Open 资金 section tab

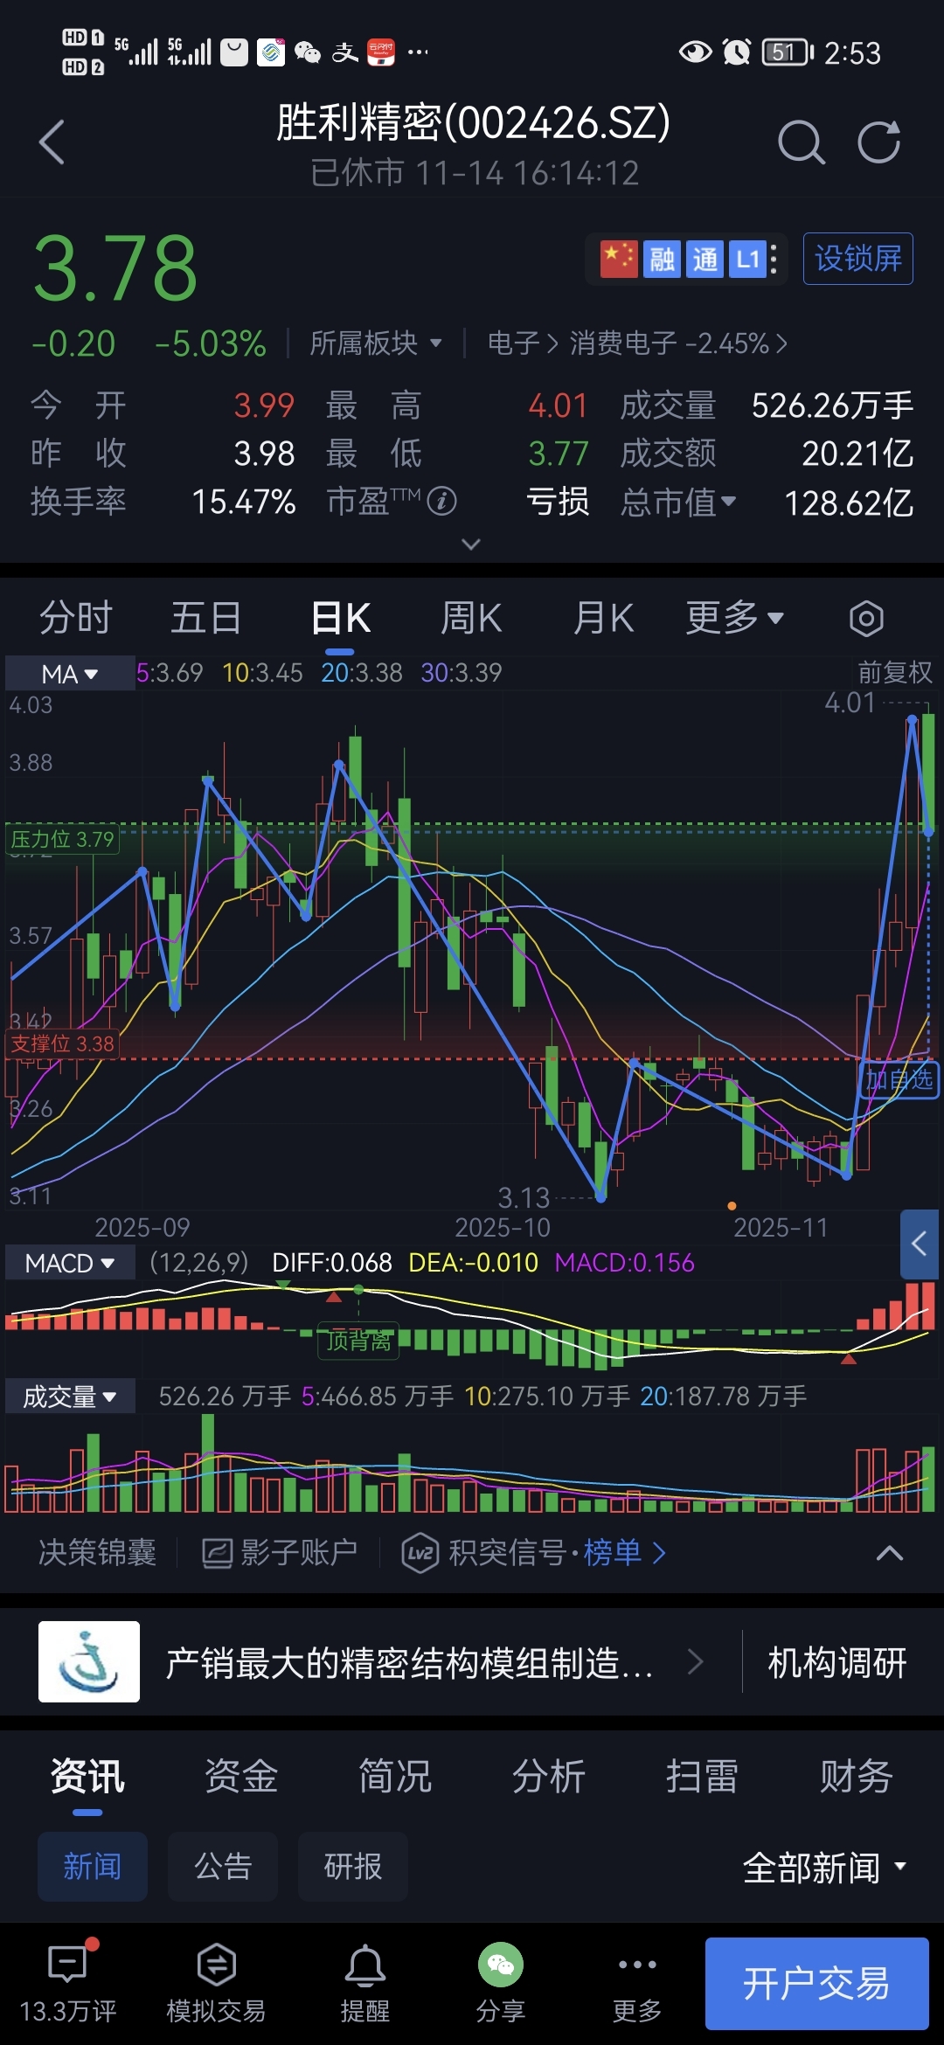(x=241, y=1776)
